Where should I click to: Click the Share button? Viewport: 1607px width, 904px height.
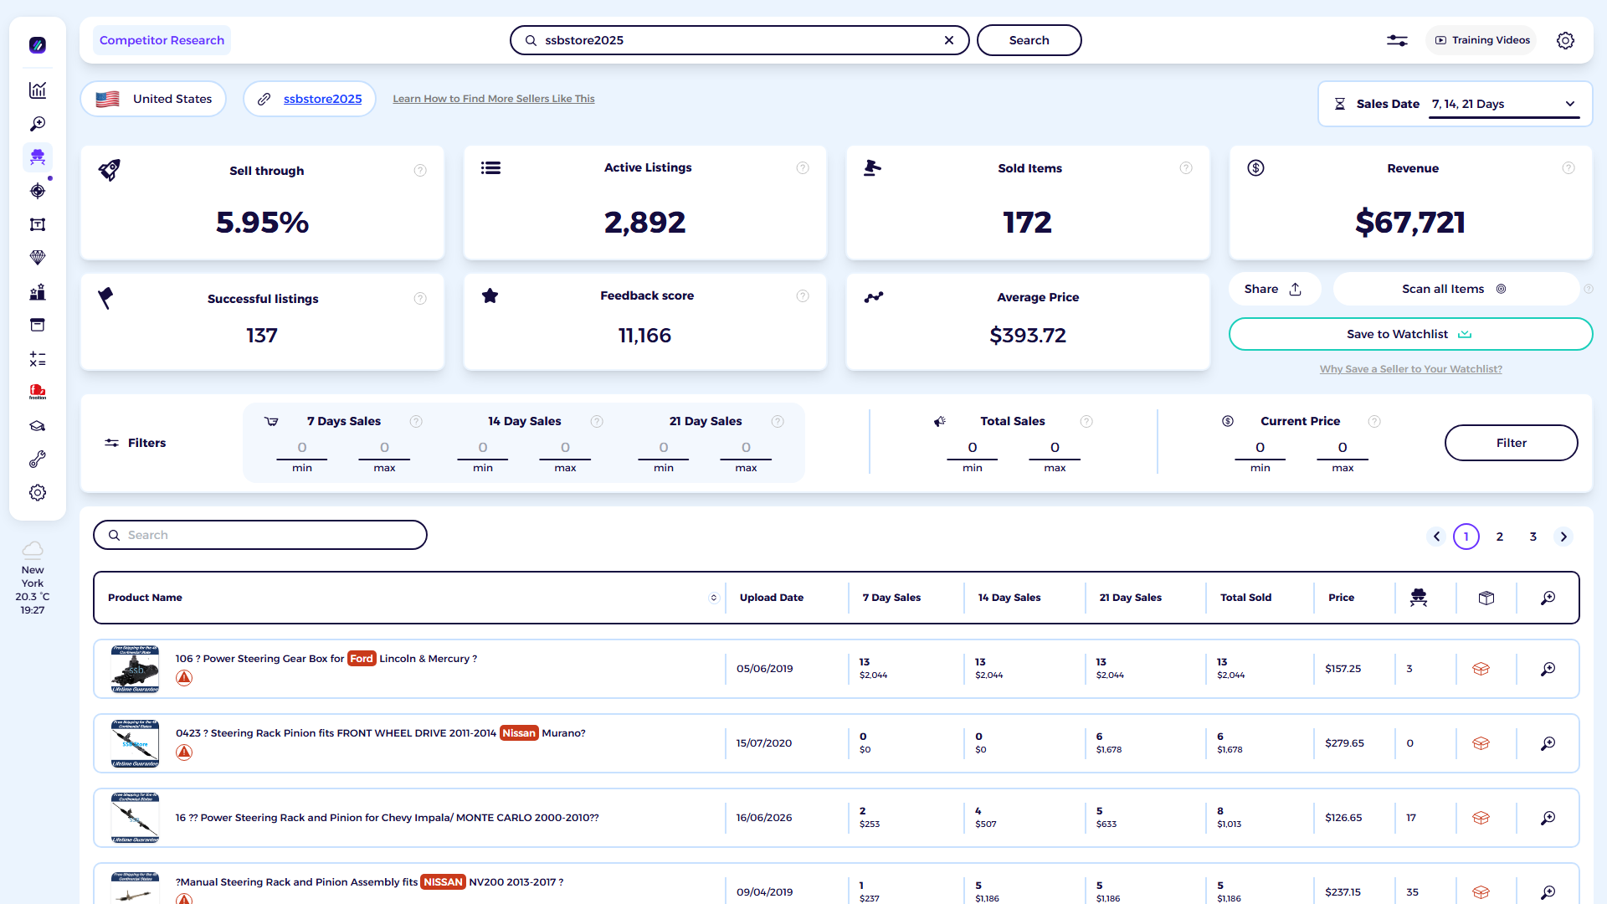(1274, 289)
